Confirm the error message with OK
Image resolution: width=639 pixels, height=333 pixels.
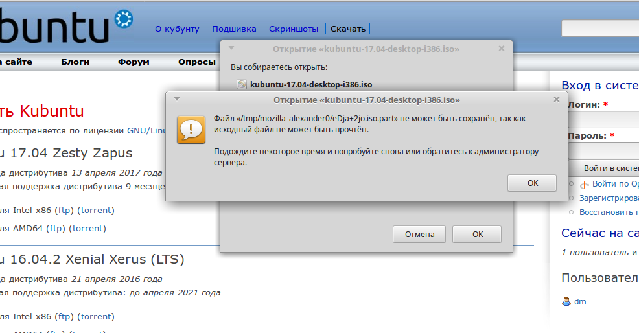point(532,183)
